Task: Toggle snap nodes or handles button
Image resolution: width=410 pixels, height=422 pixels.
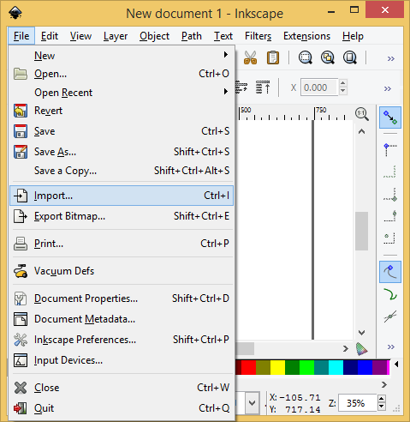Action: click(390, 272)
